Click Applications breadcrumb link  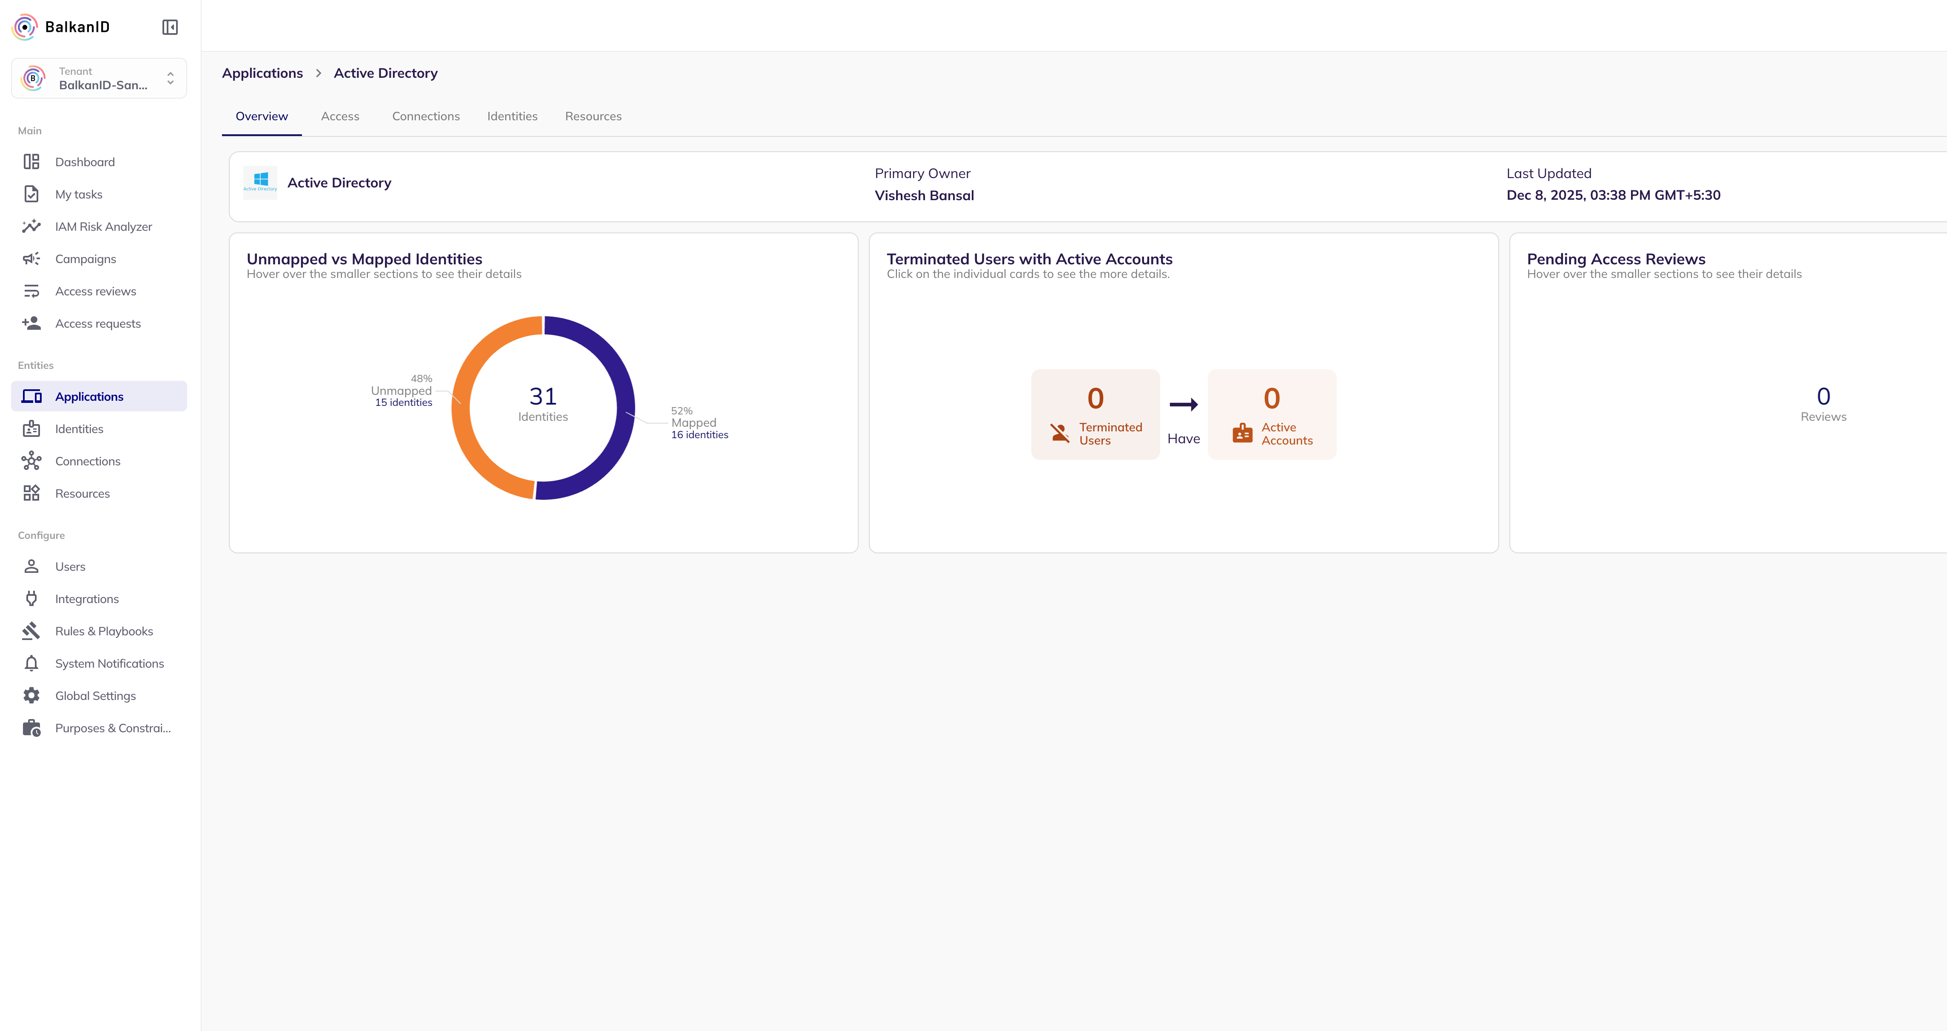[262, 73]
